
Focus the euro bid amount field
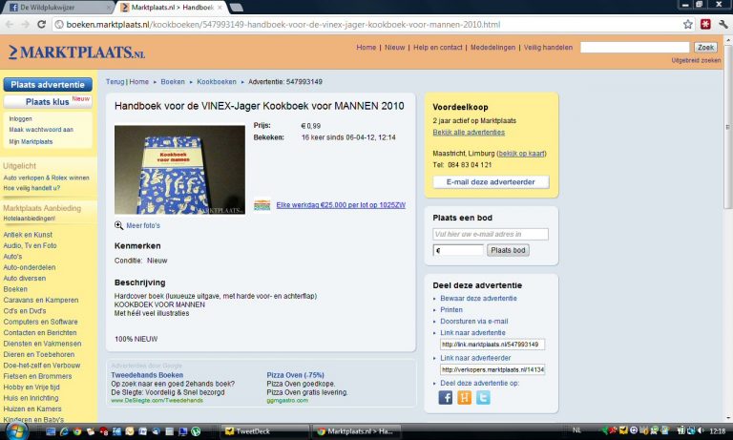(458, 250)
